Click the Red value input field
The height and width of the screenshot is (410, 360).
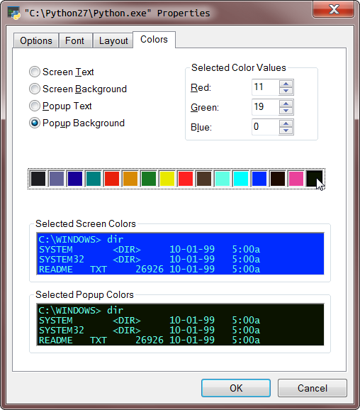(x=265, y=87)
